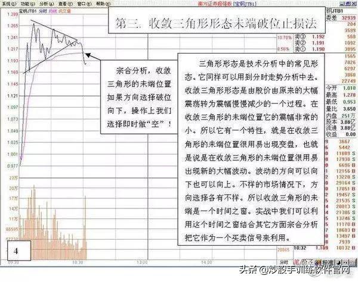This screenshot has width=358, height=282.
Task: Click the 17851 B trade entry
Action: coord(345,189)
